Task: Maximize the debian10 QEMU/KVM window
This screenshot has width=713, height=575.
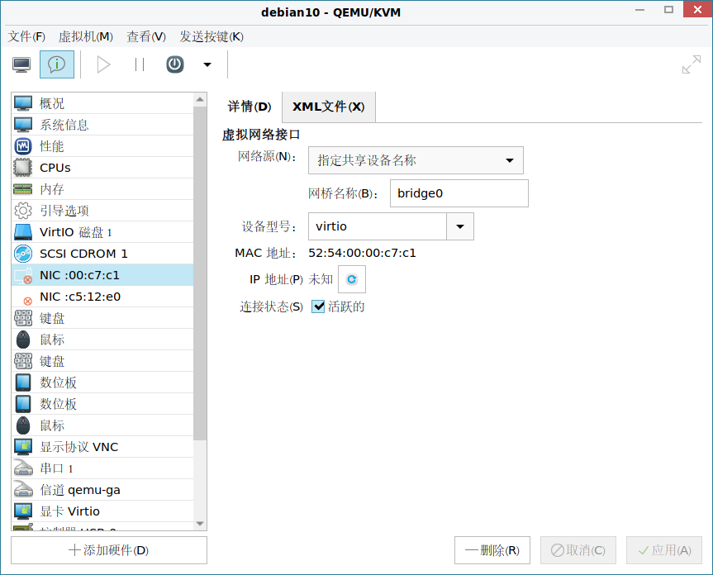Action: click(x=668, y=10)
